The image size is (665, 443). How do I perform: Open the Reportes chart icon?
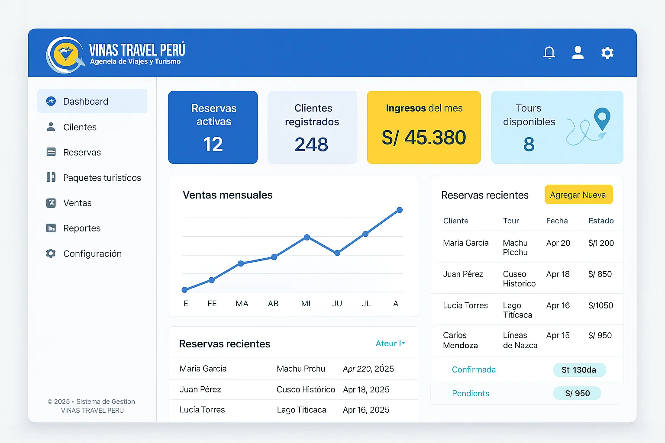[x=51, y=228]
